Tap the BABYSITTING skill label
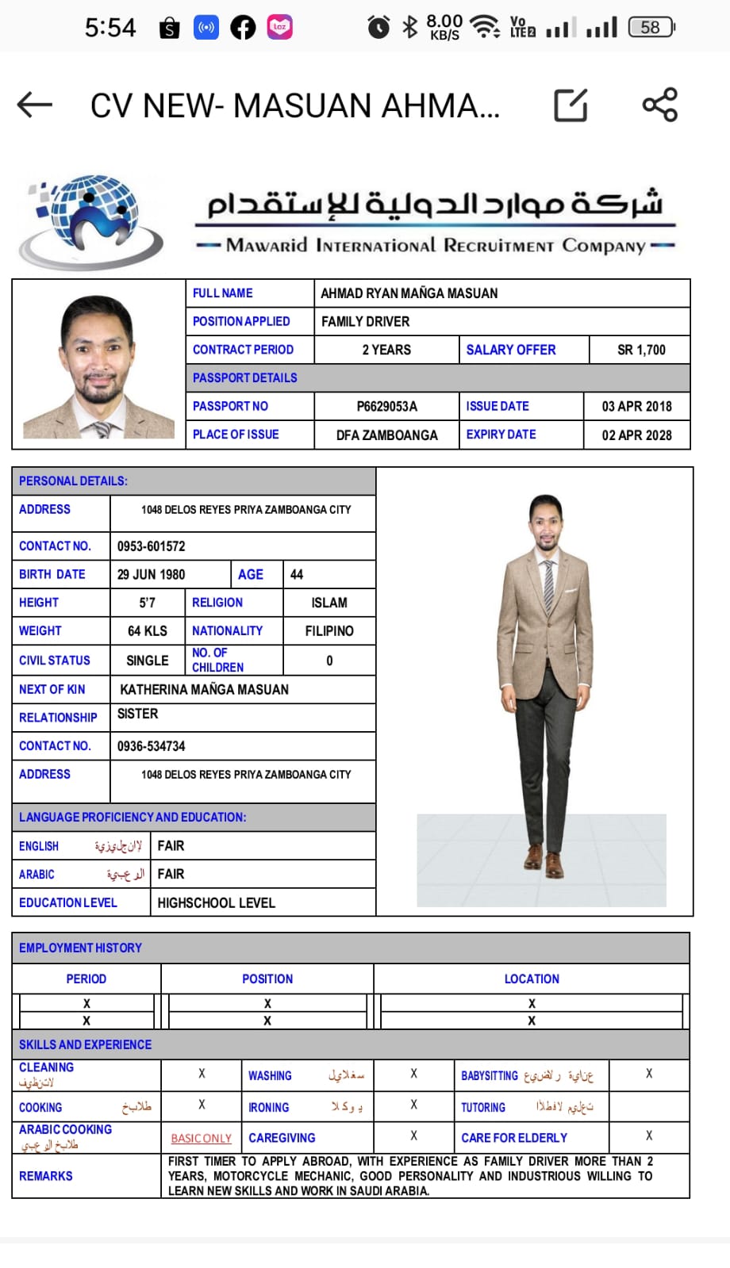This screenshot has width=730, height=1268. click(x=489, y=1076)
